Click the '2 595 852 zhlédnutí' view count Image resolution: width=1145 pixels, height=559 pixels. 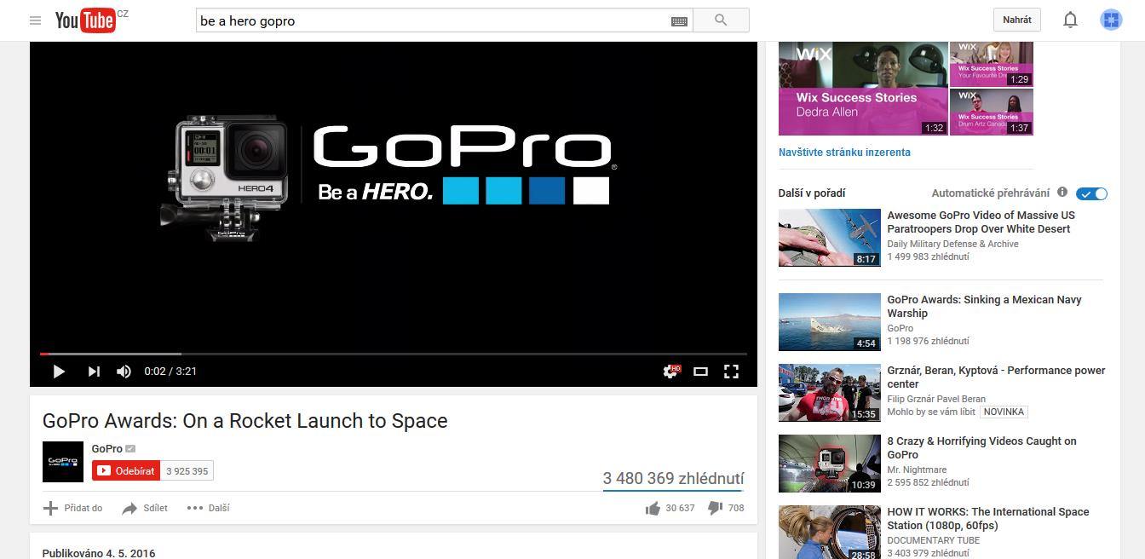(929, 482)
